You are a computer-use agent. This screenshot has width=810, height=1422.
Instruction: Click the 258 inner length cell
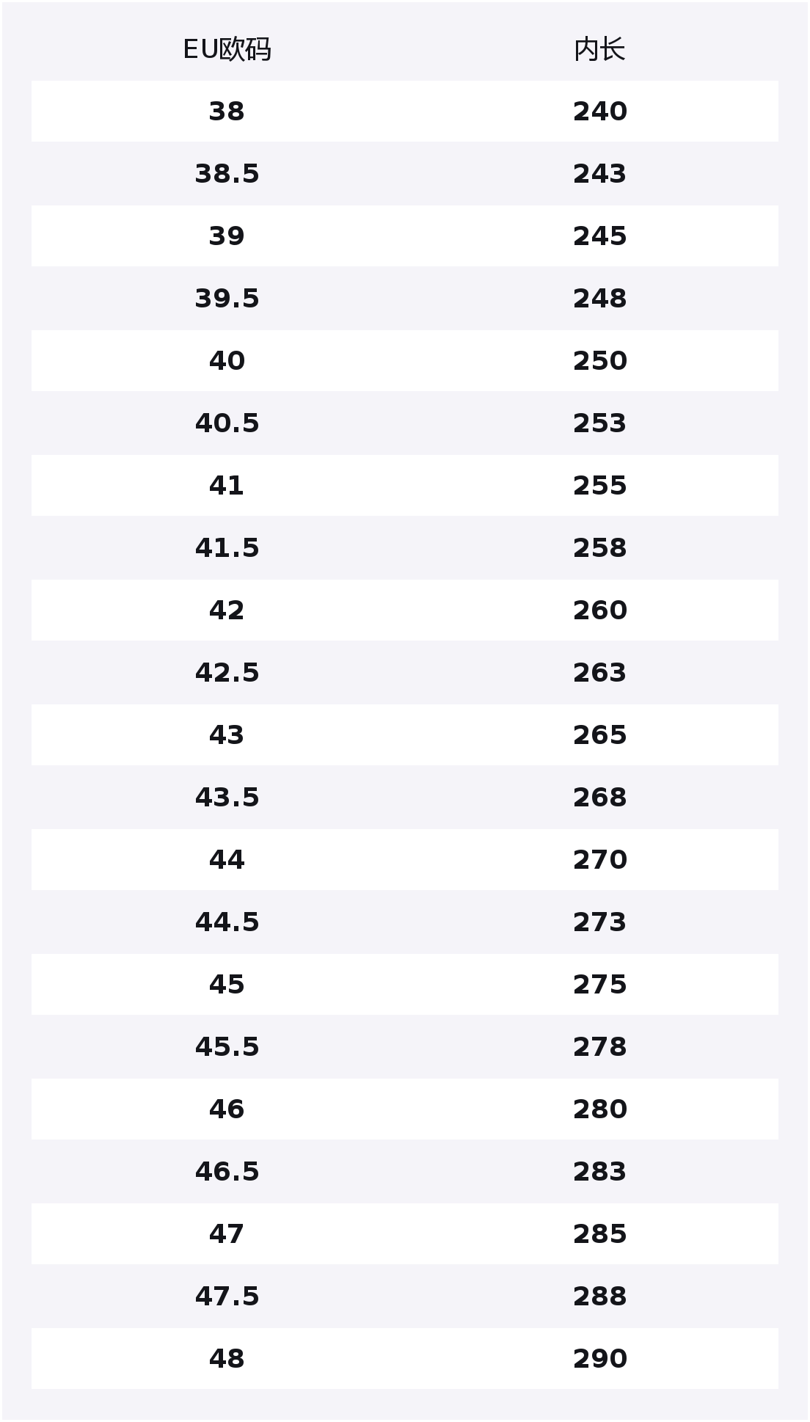(599, 548)
